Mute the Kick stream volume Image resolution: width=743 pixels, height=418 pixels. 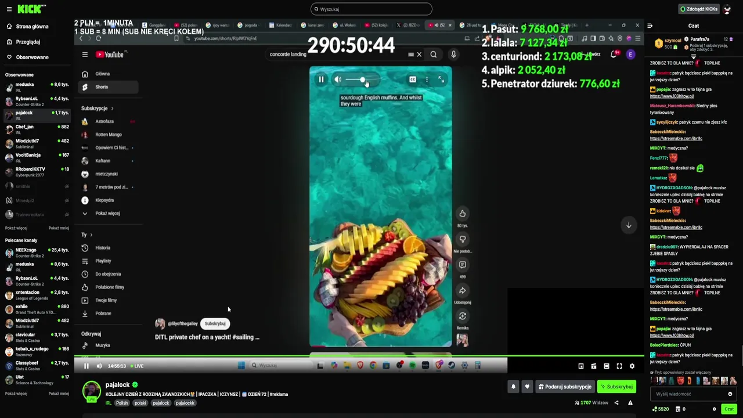click(x=99, y=366)
